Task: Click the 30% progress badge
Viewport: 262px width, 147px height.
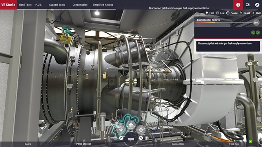Action: click(x=256, y=23)
